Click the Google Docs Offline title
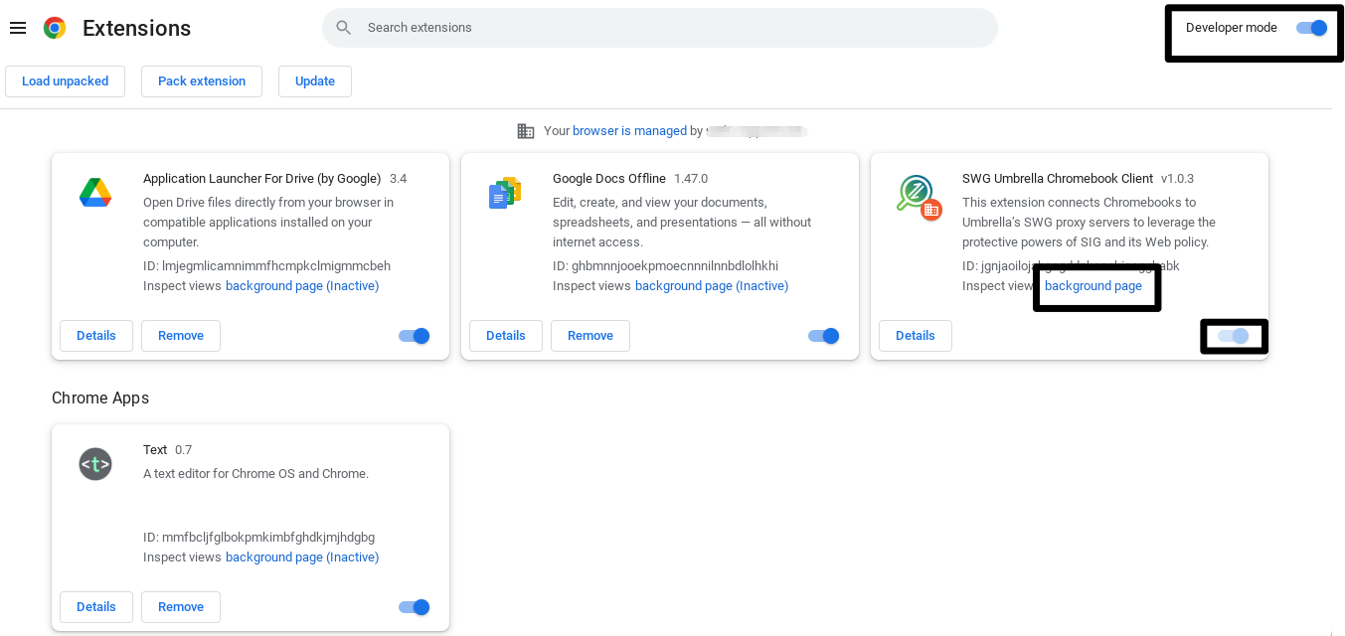1345x636 pixels. pos(609,179)
